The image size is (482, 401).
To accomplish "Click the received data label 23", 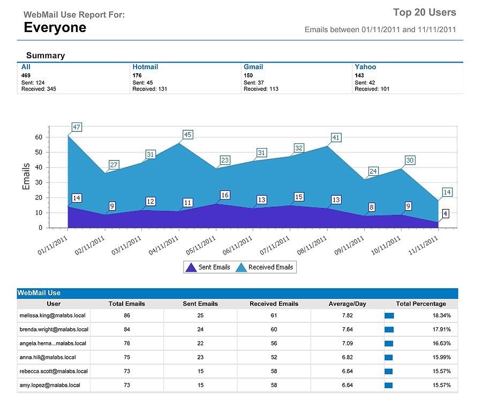I will point(225,160).
